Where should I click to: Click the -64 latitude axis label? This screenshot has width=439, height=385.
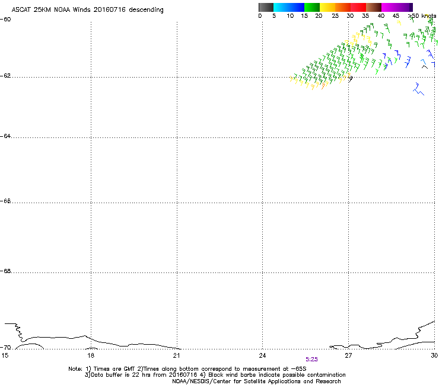(x=5, y=136)
